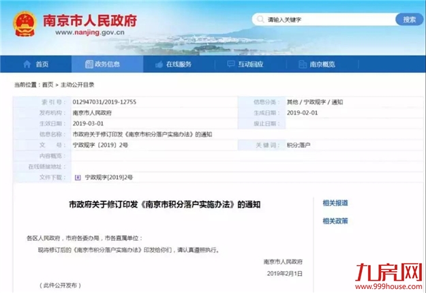Click the national emblem logo
Viewport: 426px width, 293px height.
(25, 24)
